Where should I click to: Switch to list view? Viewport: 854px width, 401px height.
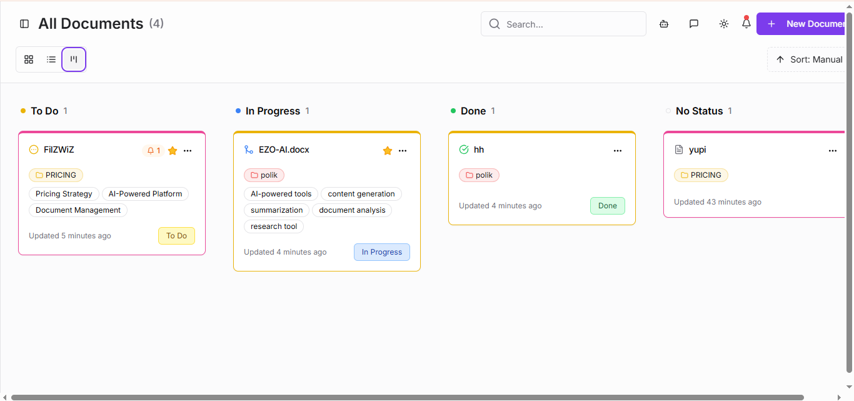pyautogui.click(x=51, y=59)
